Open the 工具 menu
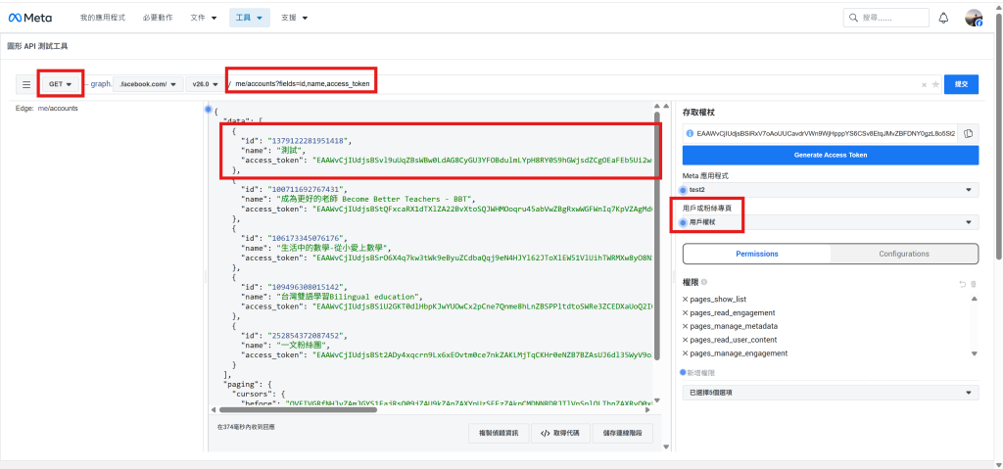Image resolution: width=1003 pixels, height=469 pixels. click(x=250, y=18)
